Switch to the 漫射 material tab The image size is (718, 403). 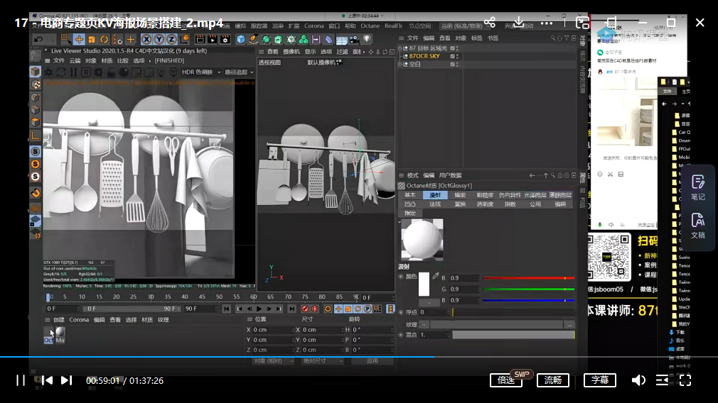tap(435, 195)
